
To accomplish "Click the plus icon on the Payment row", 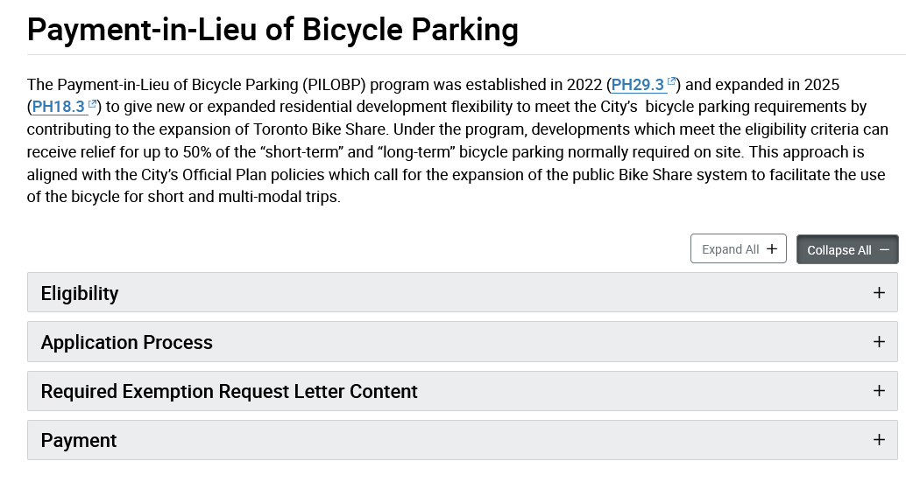I will (x=879, y=440).
